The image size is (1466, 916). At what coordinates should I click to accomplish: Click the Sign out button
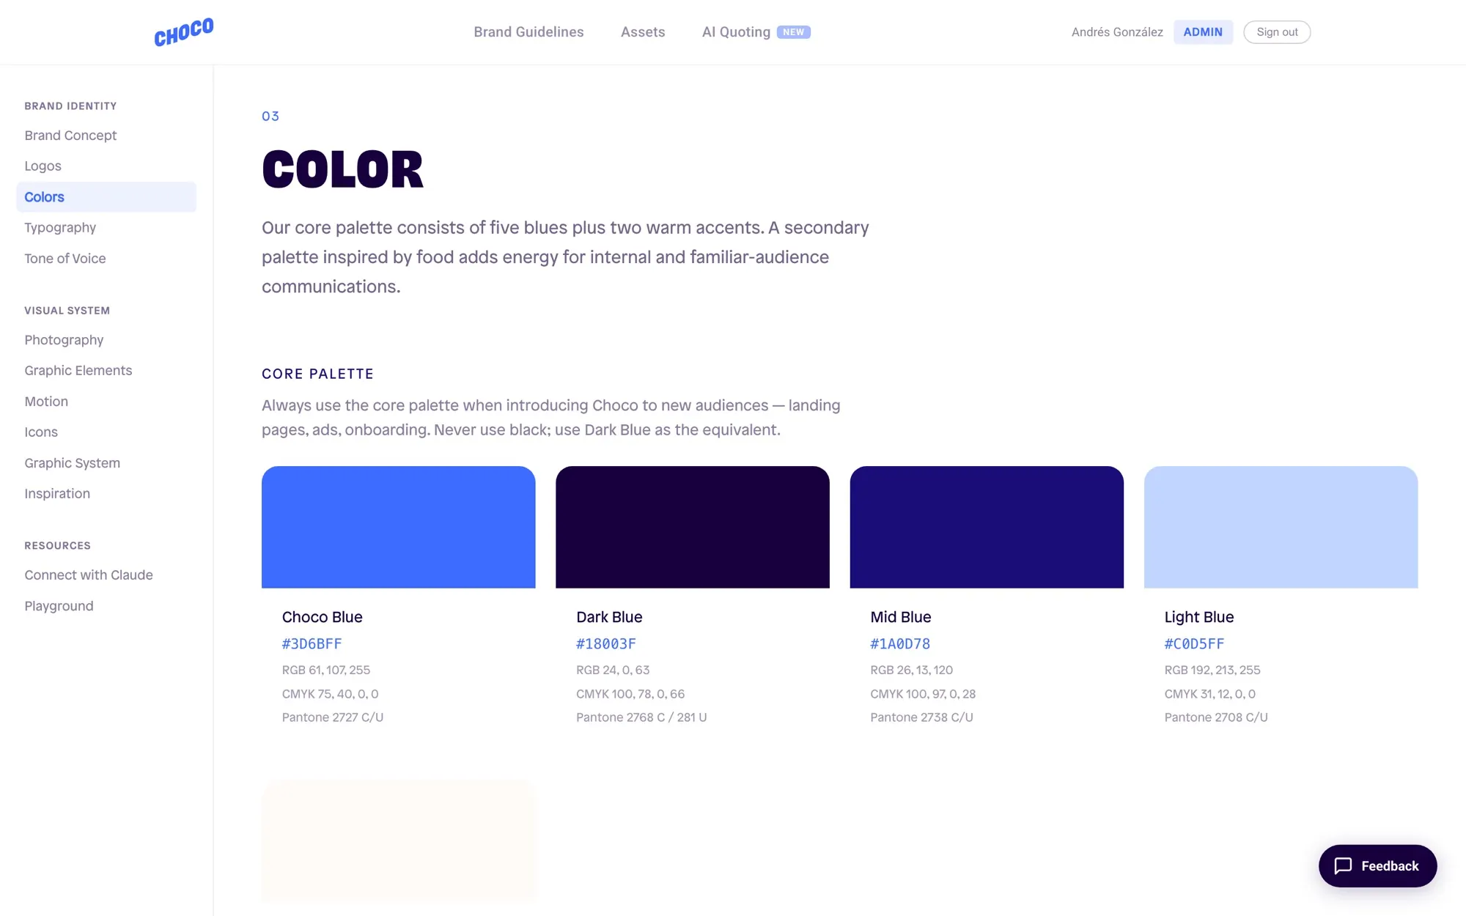(1277, 32)
